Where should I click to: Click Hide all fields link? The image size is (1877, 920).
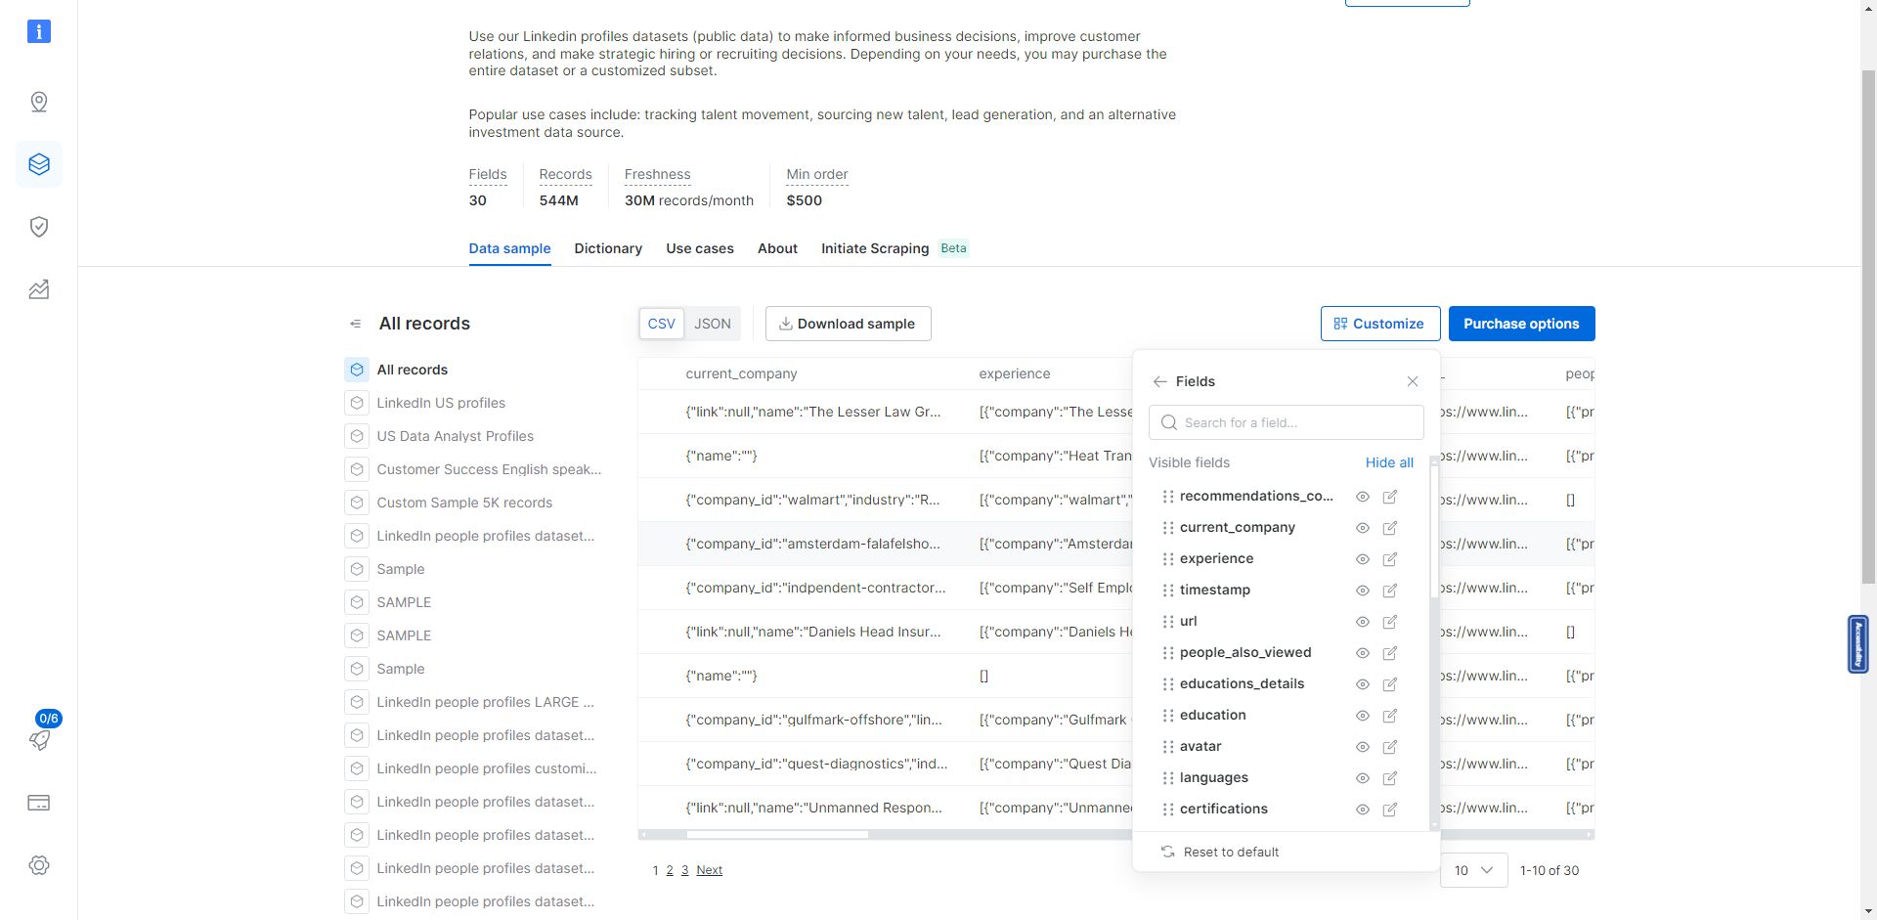(1389, 462)
